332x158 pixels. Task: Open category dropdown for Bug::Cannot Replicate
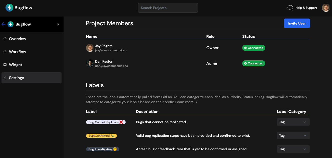pos(293,122)
